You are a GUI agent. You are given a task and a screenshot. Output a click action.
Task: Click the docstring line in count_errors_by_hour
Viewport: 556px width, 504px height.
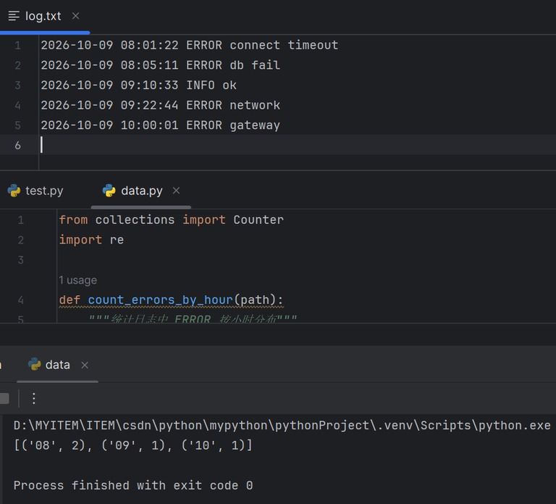(193, 318)
